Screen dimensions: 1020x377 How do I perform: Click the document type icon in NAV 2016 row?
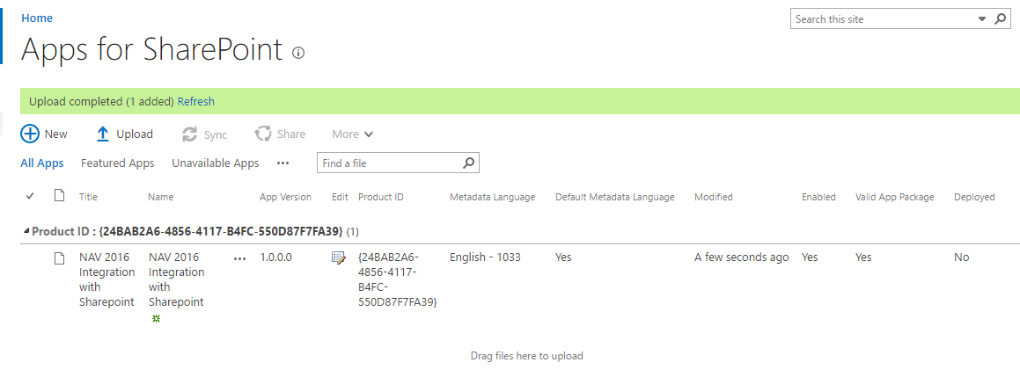coord(59,258)
